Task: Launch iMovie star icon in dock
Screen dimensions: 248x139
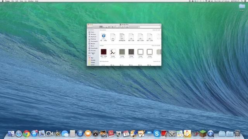Action: pos(57,134)
